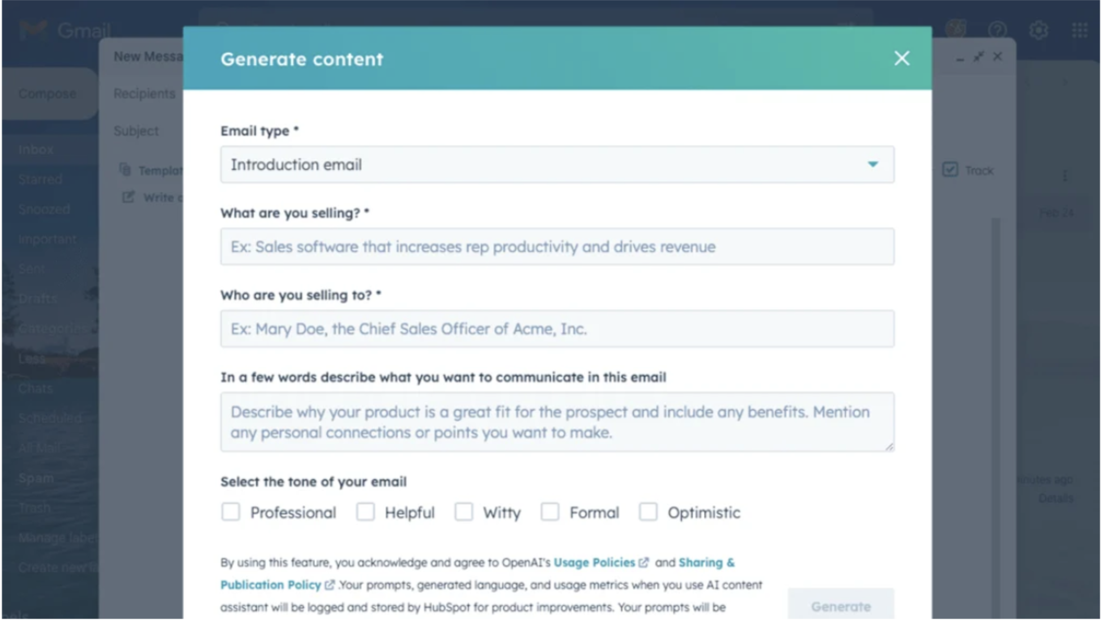Click the 'What are you selling?' field

(x=557, y=247)
